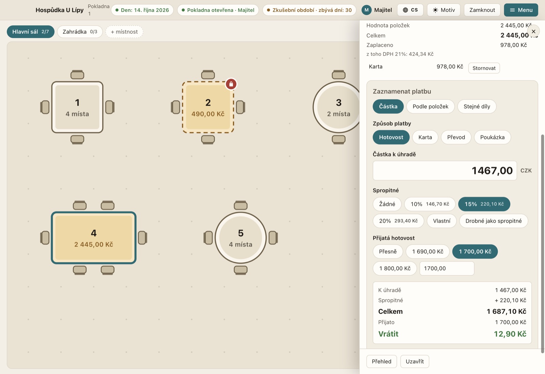Image resolution: width=545 pixels, height=374 pixels.
Task: Close the payment panel with X
Action: tap(533, 31)
